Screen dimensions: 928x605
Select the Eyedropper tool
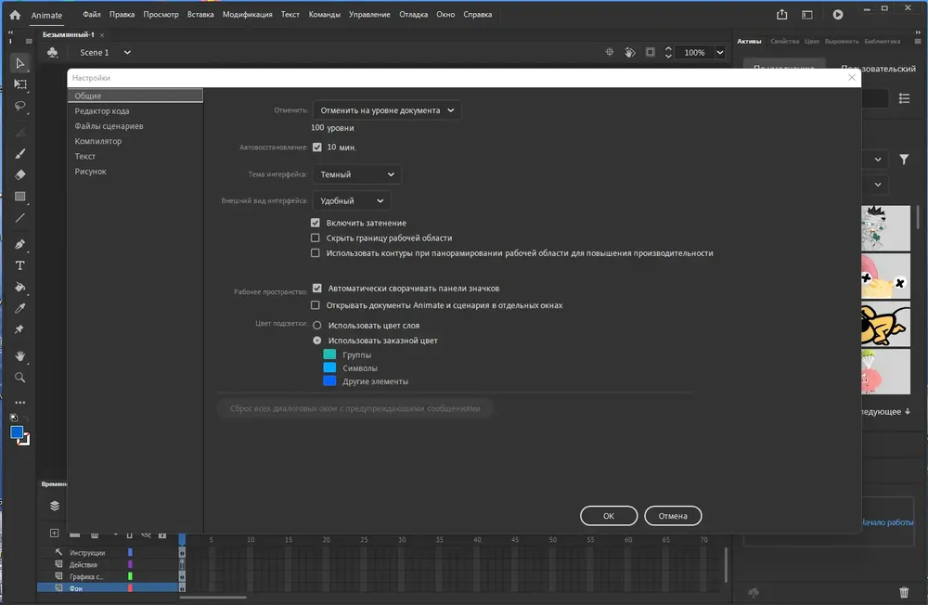tap(20, 308)
